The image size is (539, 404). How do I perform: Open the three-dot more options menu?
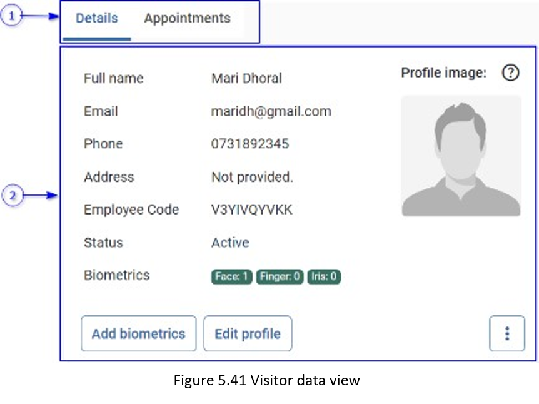pyautogui.click(x=506, y=333)
